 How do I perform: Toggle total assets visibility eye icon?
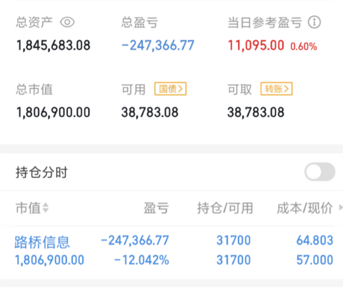(67, 22)
